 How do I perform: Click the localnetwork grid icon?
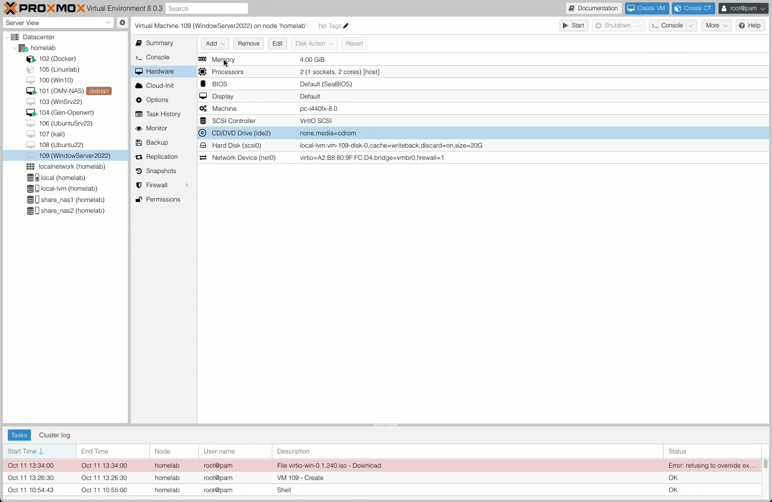coord(30,167)
